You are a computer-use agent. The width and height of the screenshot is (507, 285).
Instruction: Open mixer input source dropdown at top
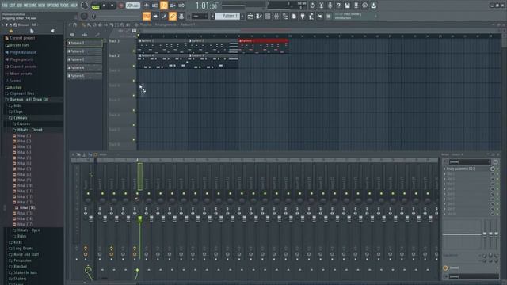(x=470, y=161)
